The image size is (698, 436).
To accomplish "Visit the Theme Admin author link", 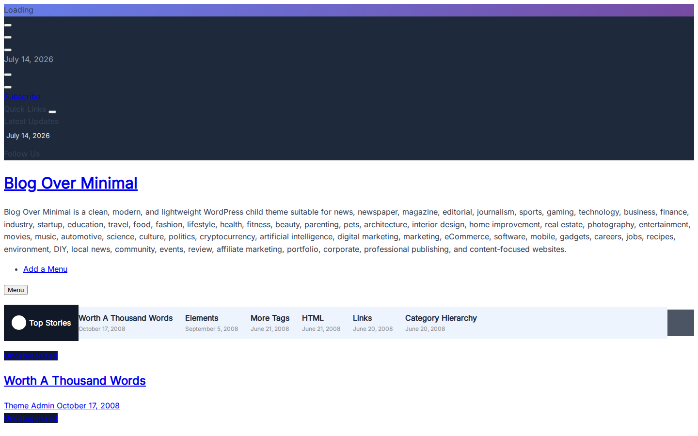I will [29, 405].
